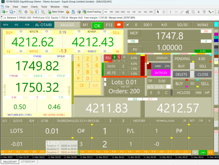Screen dimensions: 219x165
Task: Click the PENDING button
Action: pos(182,59)
